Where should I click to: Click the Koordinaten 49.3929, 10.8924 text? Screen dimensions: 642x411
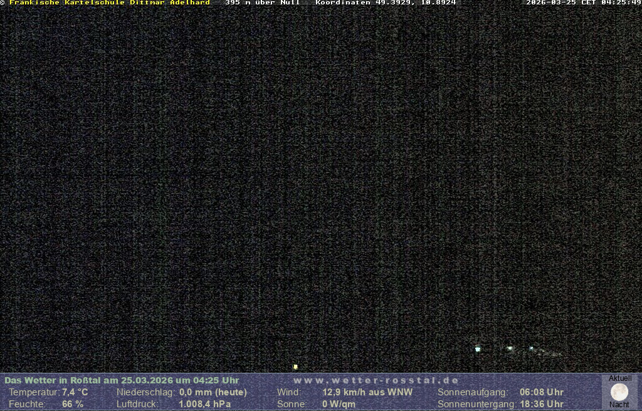coord(386,3)
